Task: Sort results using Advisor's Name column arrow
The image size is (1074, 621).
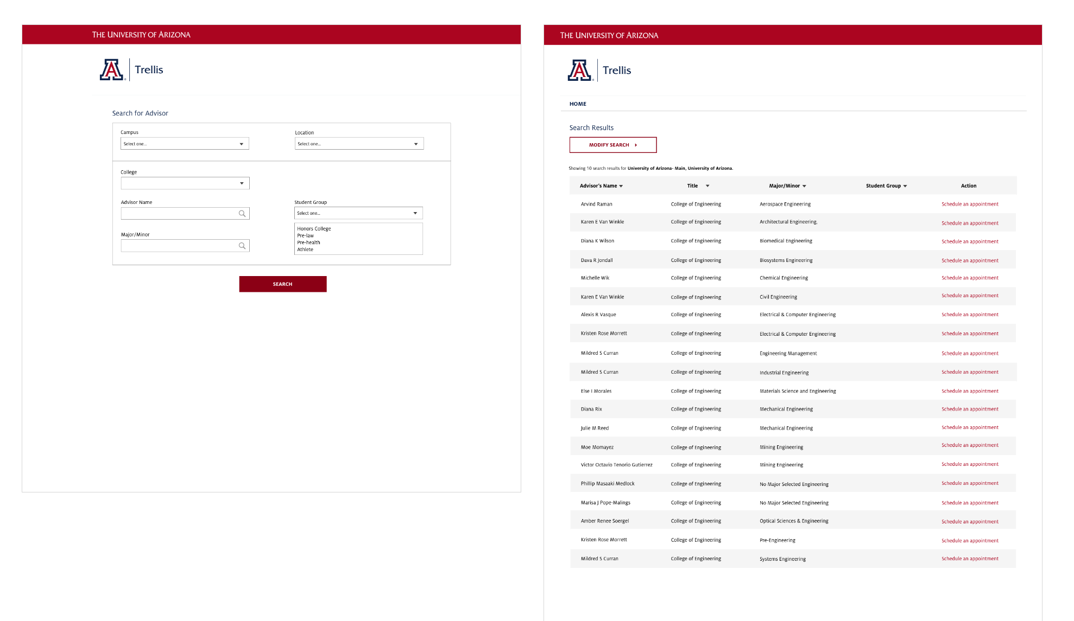Action: coord(622,185)
